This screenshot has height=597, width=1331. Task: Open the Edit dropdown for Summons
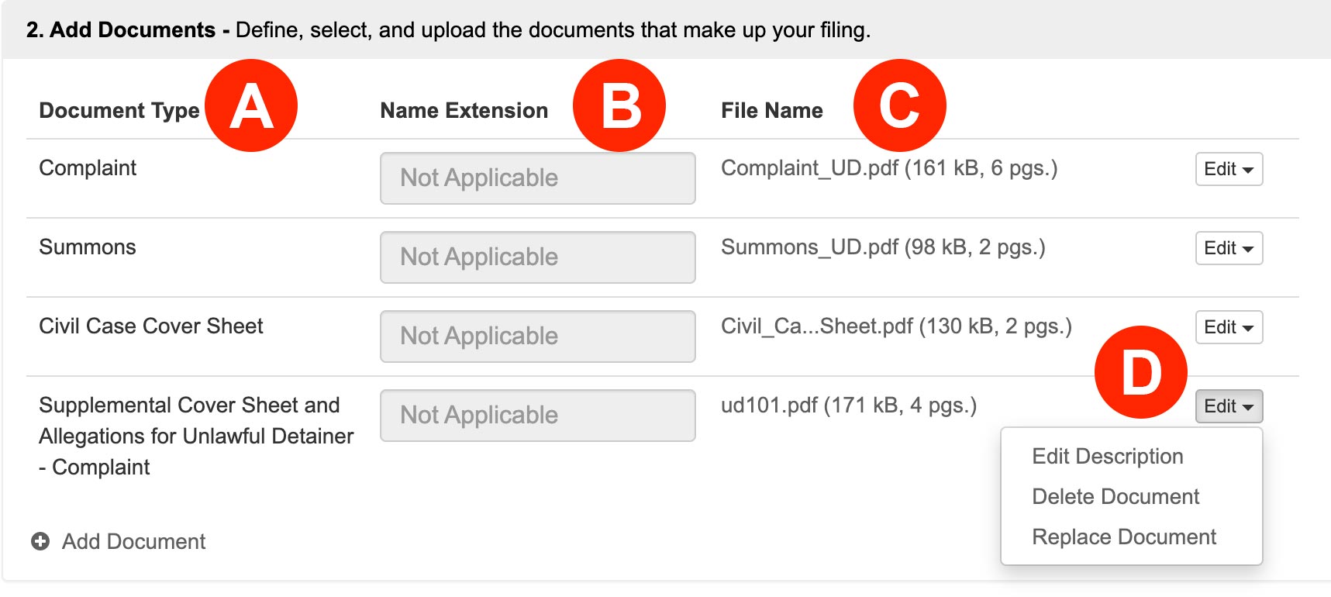[x=1228, y=248]
